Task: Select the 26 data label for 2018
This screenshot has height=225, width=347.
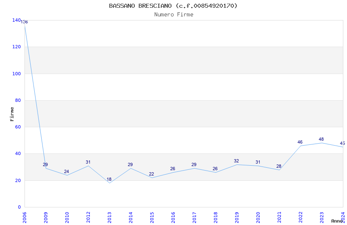Action: 215,169
